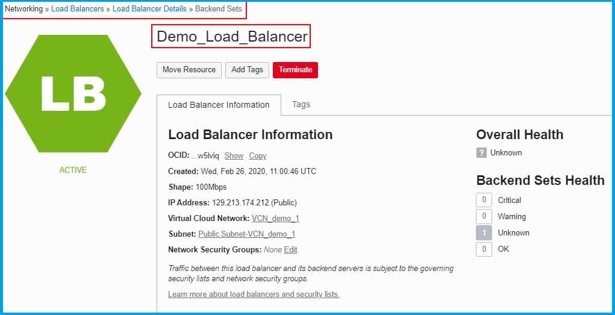Click the Warning count box

(484, 216)
